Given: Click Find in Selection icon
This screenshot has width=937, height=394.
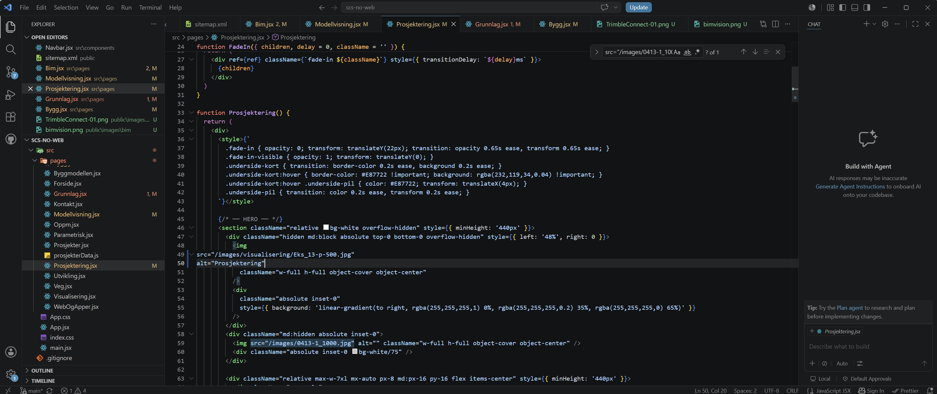Looking at the screenshot, I should (766, 52).
